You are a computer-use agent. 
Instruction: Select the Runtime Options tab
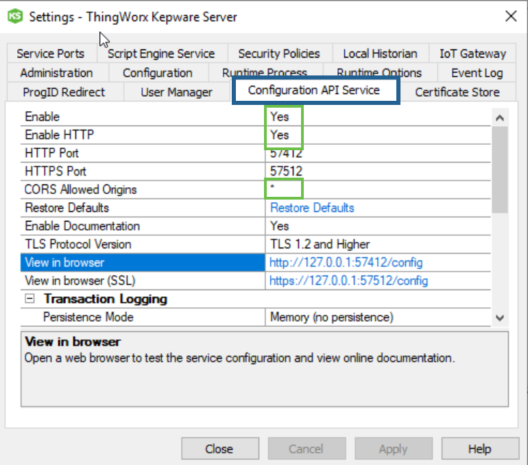point(379,71)
